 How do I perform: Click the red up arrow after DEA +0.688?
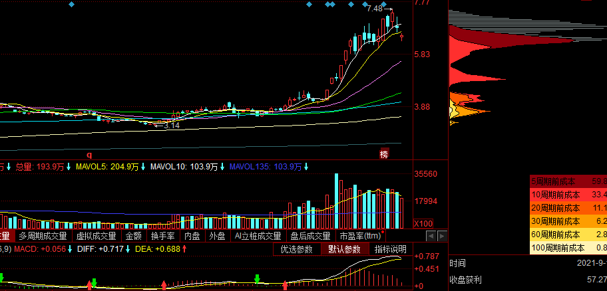coord(184,249)
